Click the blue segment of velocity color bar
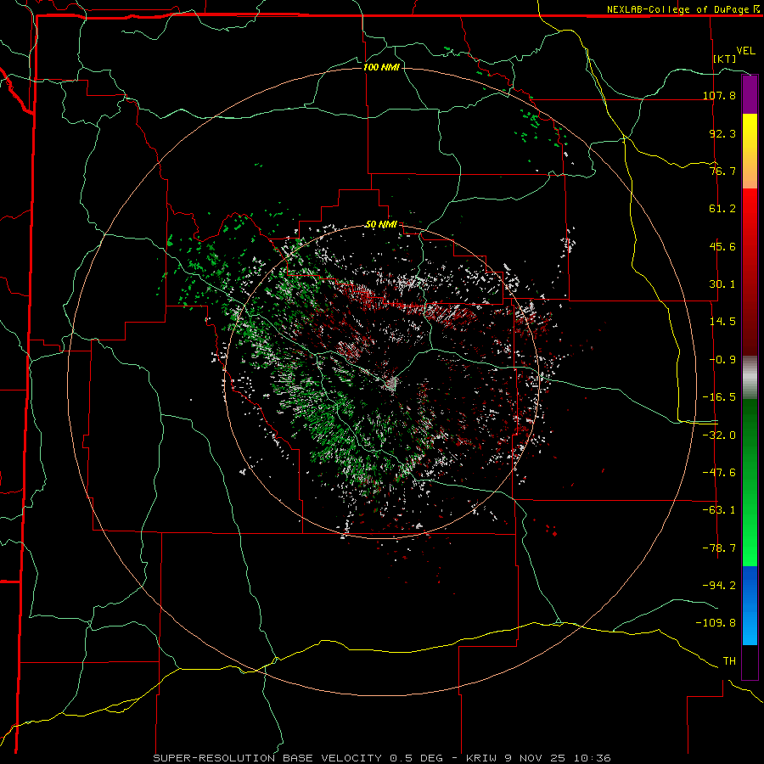 750,605
